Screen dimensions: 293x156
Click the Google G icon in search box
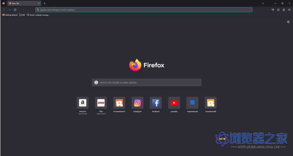pos(96,82)
